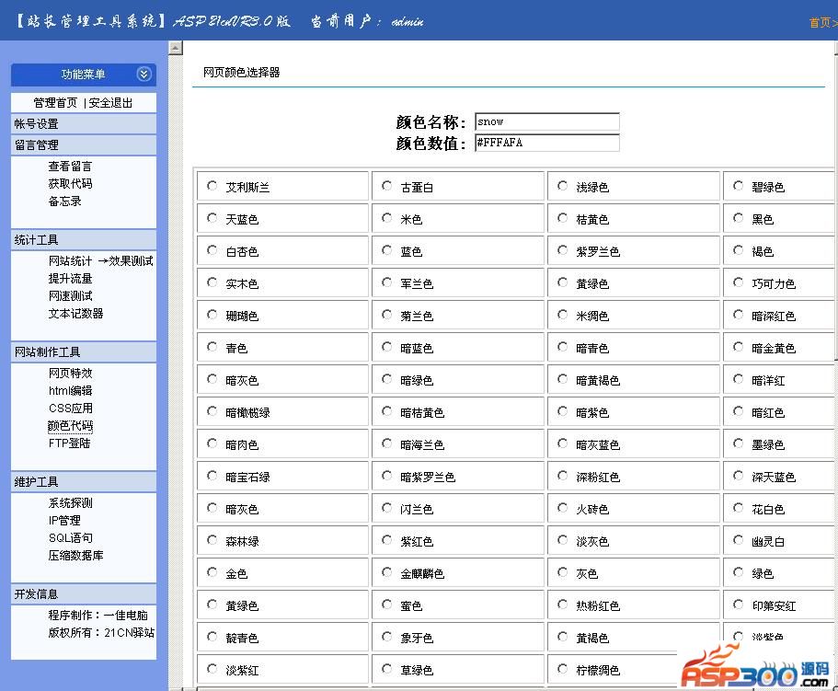Select the 天蓝色 radio button
Screen dimensions: 838x691
tap(212, 218)
